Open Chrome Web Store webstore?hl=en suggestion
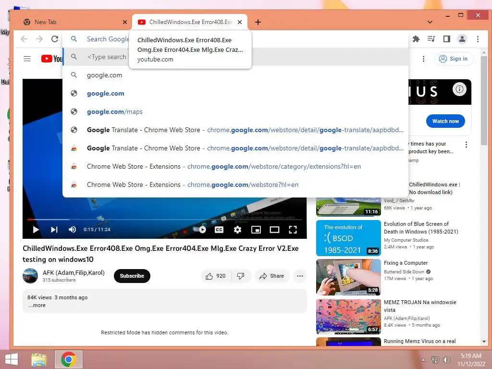Image resolution: width=492 pixels, height=369 pixels. coord(235,184)
